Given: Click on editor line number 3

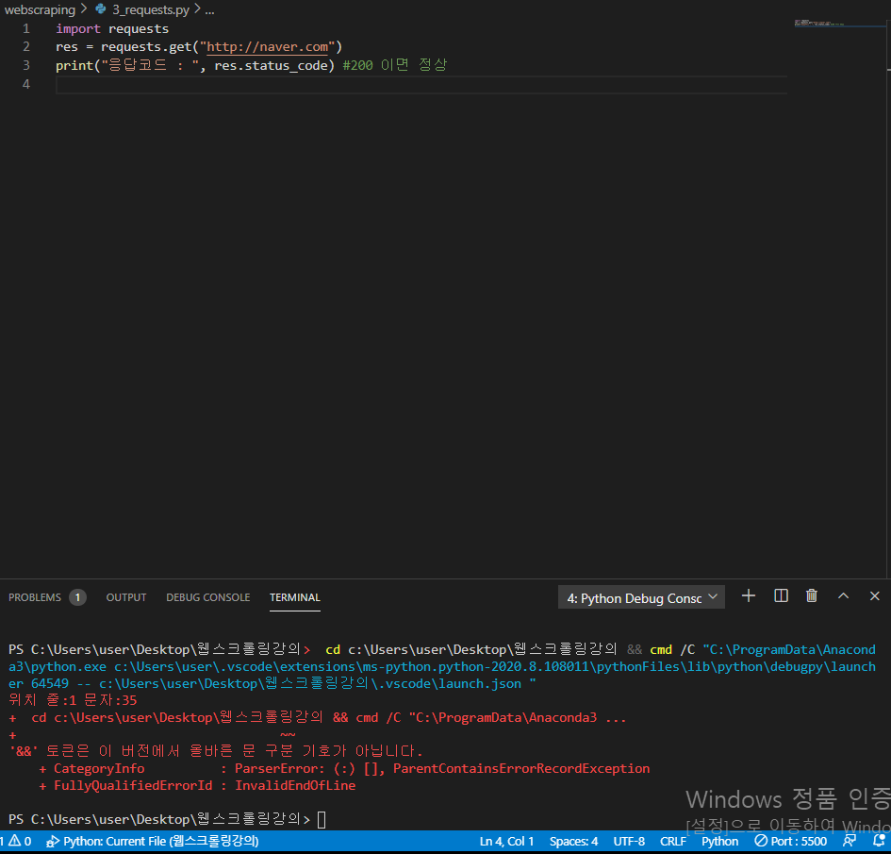Looking at the screenshot, I should (26, 65).
